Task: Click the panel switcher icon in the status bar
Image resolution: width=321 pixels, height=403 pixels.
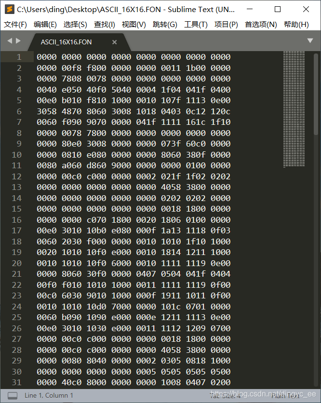Action: pos(13,396)
